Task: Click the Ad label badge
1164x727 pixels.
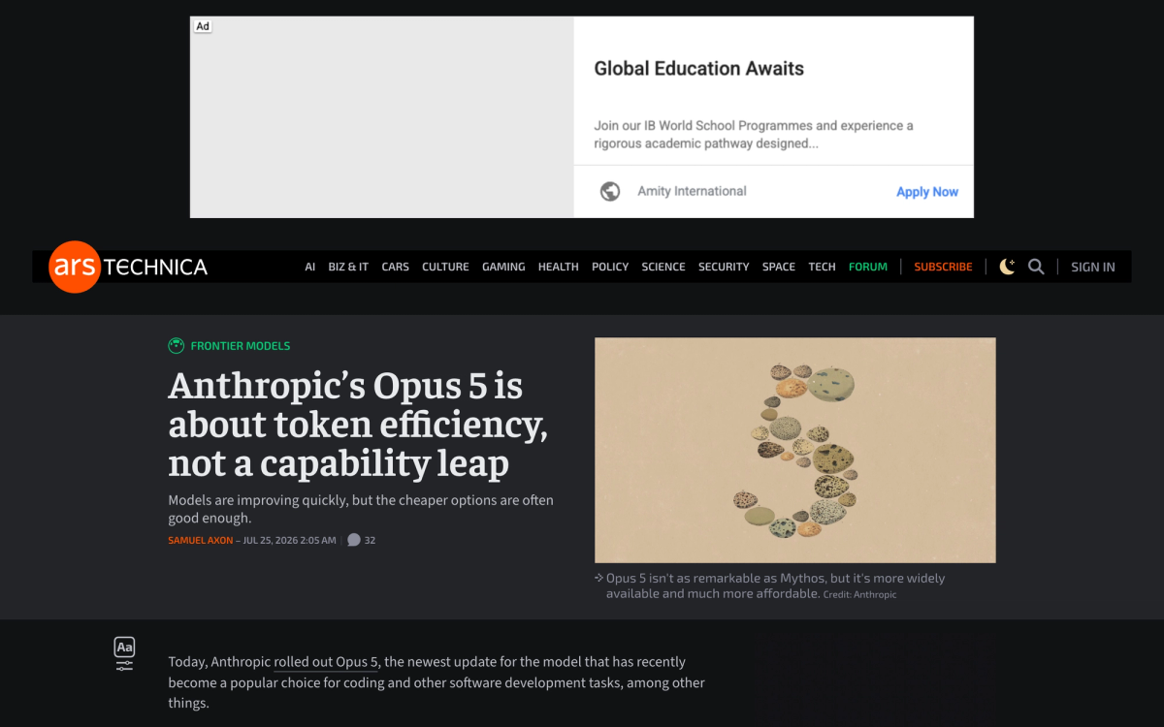Action: (203, 26)
